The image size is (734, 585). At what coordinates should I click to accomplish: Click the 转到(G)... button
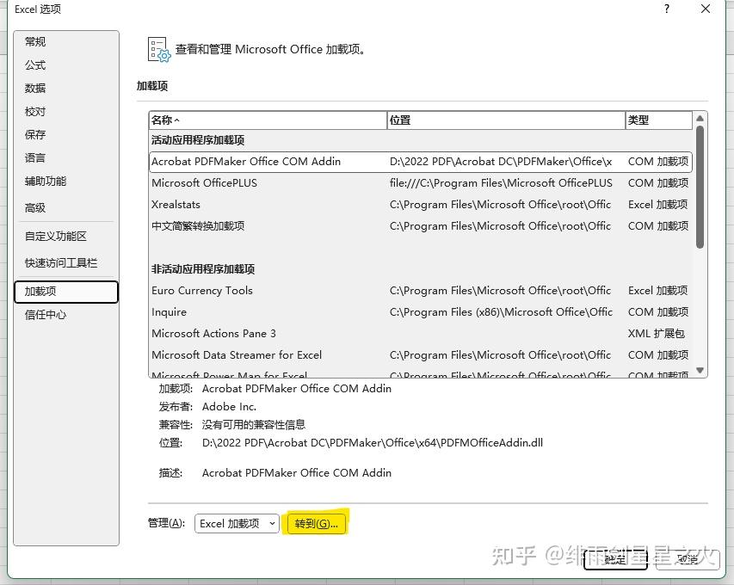pyautogui.click(x=317, y=524)
